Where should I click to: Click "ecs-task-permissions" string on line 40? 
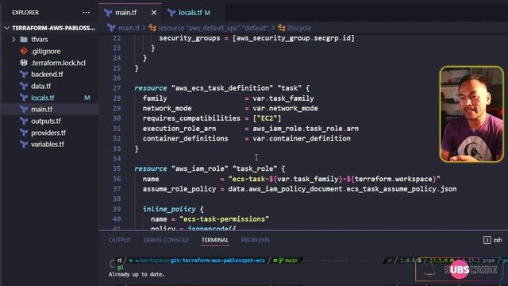224,219
